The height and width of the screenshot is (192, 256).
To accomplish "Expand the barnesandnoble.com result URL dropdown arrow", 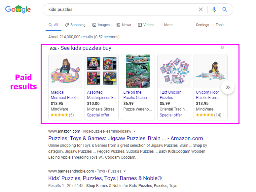I will tap(125, 171).
